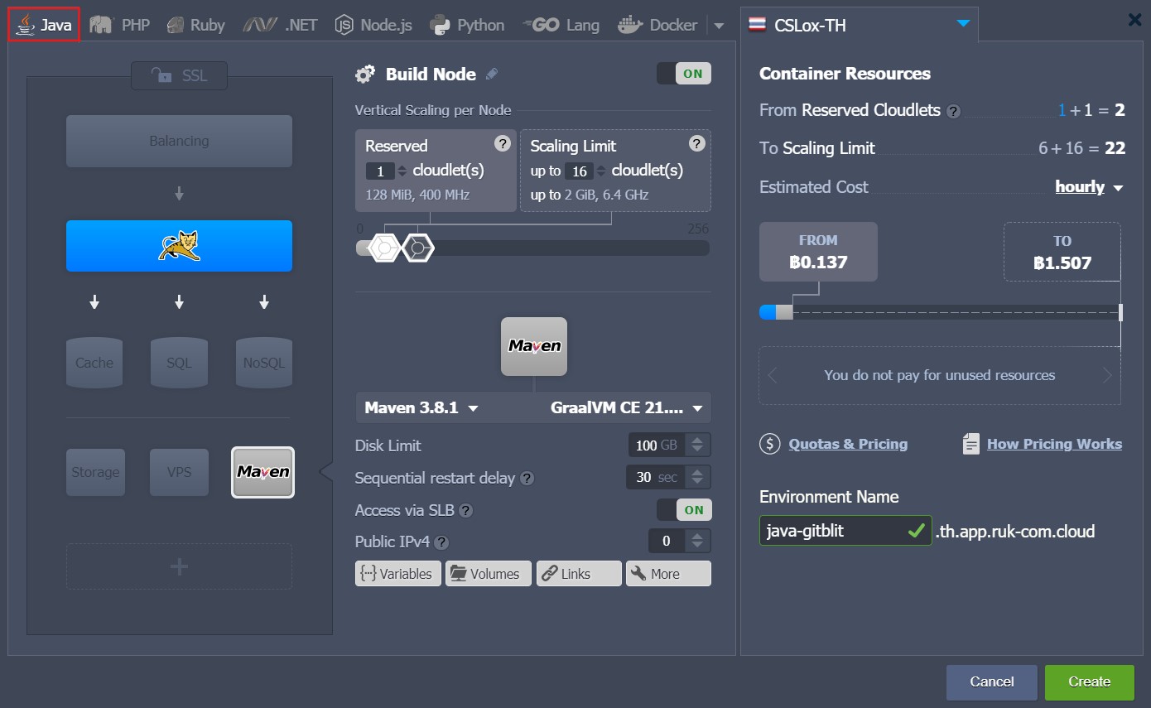1151x708 pixels.
Task: Select the GO Lang tab
Action: [561, 25]
